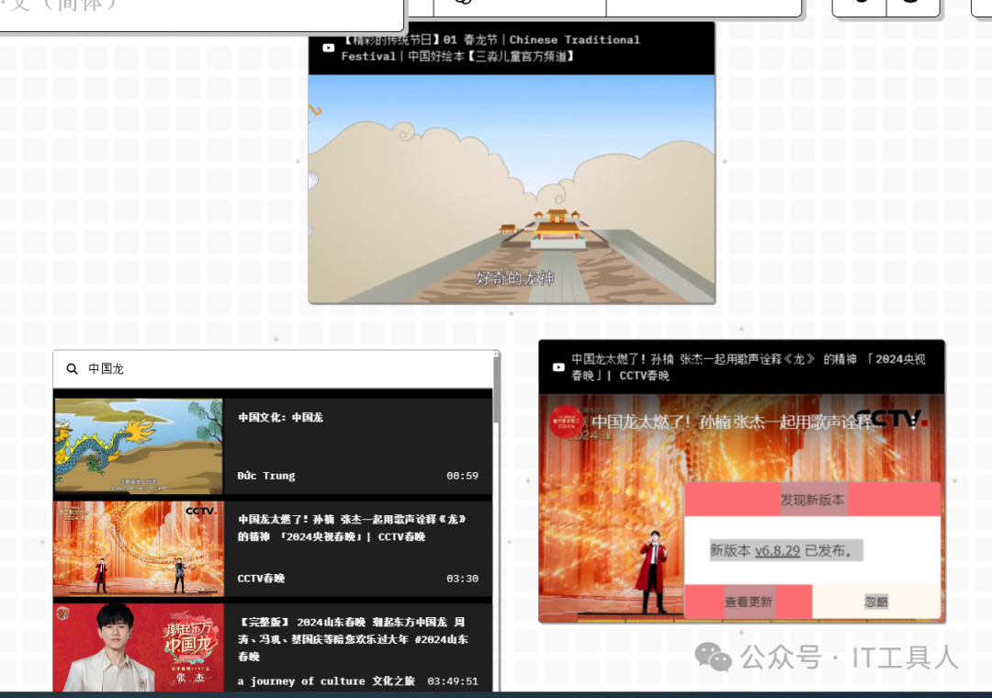Click the 中国龙 search input field

click(x=274, y=369)
